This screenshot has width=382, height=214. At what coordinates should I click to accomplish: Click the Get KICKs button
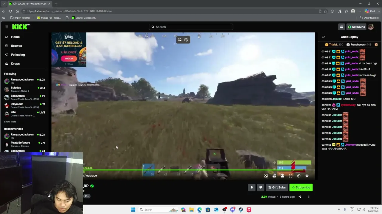356,27
